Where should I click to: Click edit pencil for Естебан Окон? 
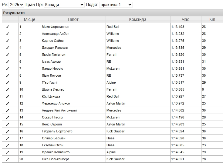(8, 145)
